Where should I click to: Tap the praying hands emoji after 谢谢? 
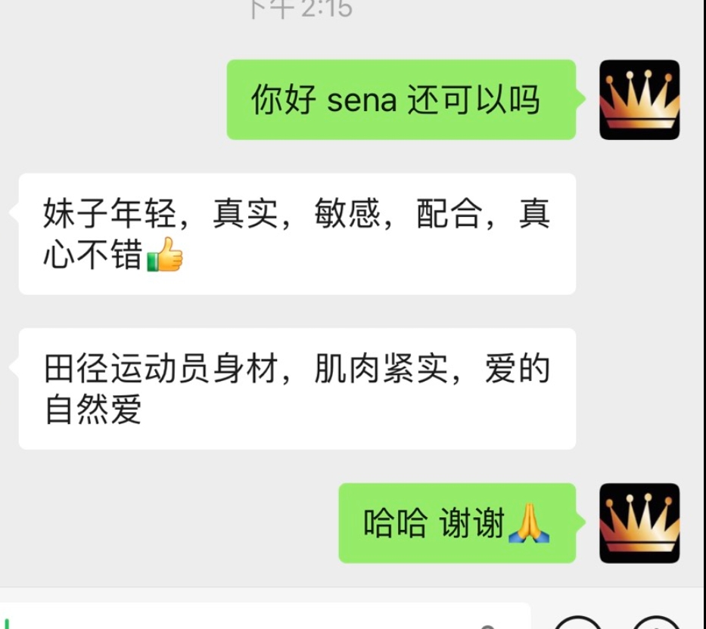(x=529, y=523)
